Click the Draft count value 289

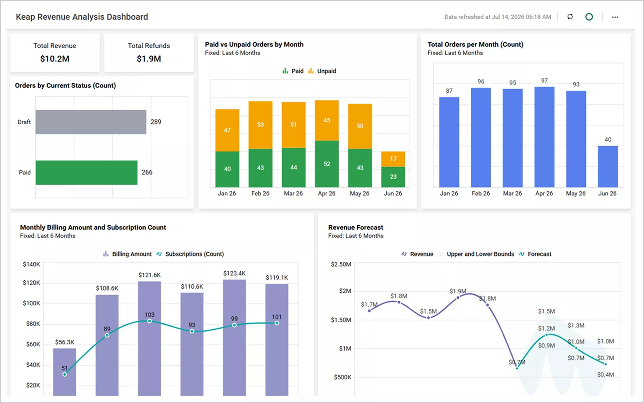156,122
